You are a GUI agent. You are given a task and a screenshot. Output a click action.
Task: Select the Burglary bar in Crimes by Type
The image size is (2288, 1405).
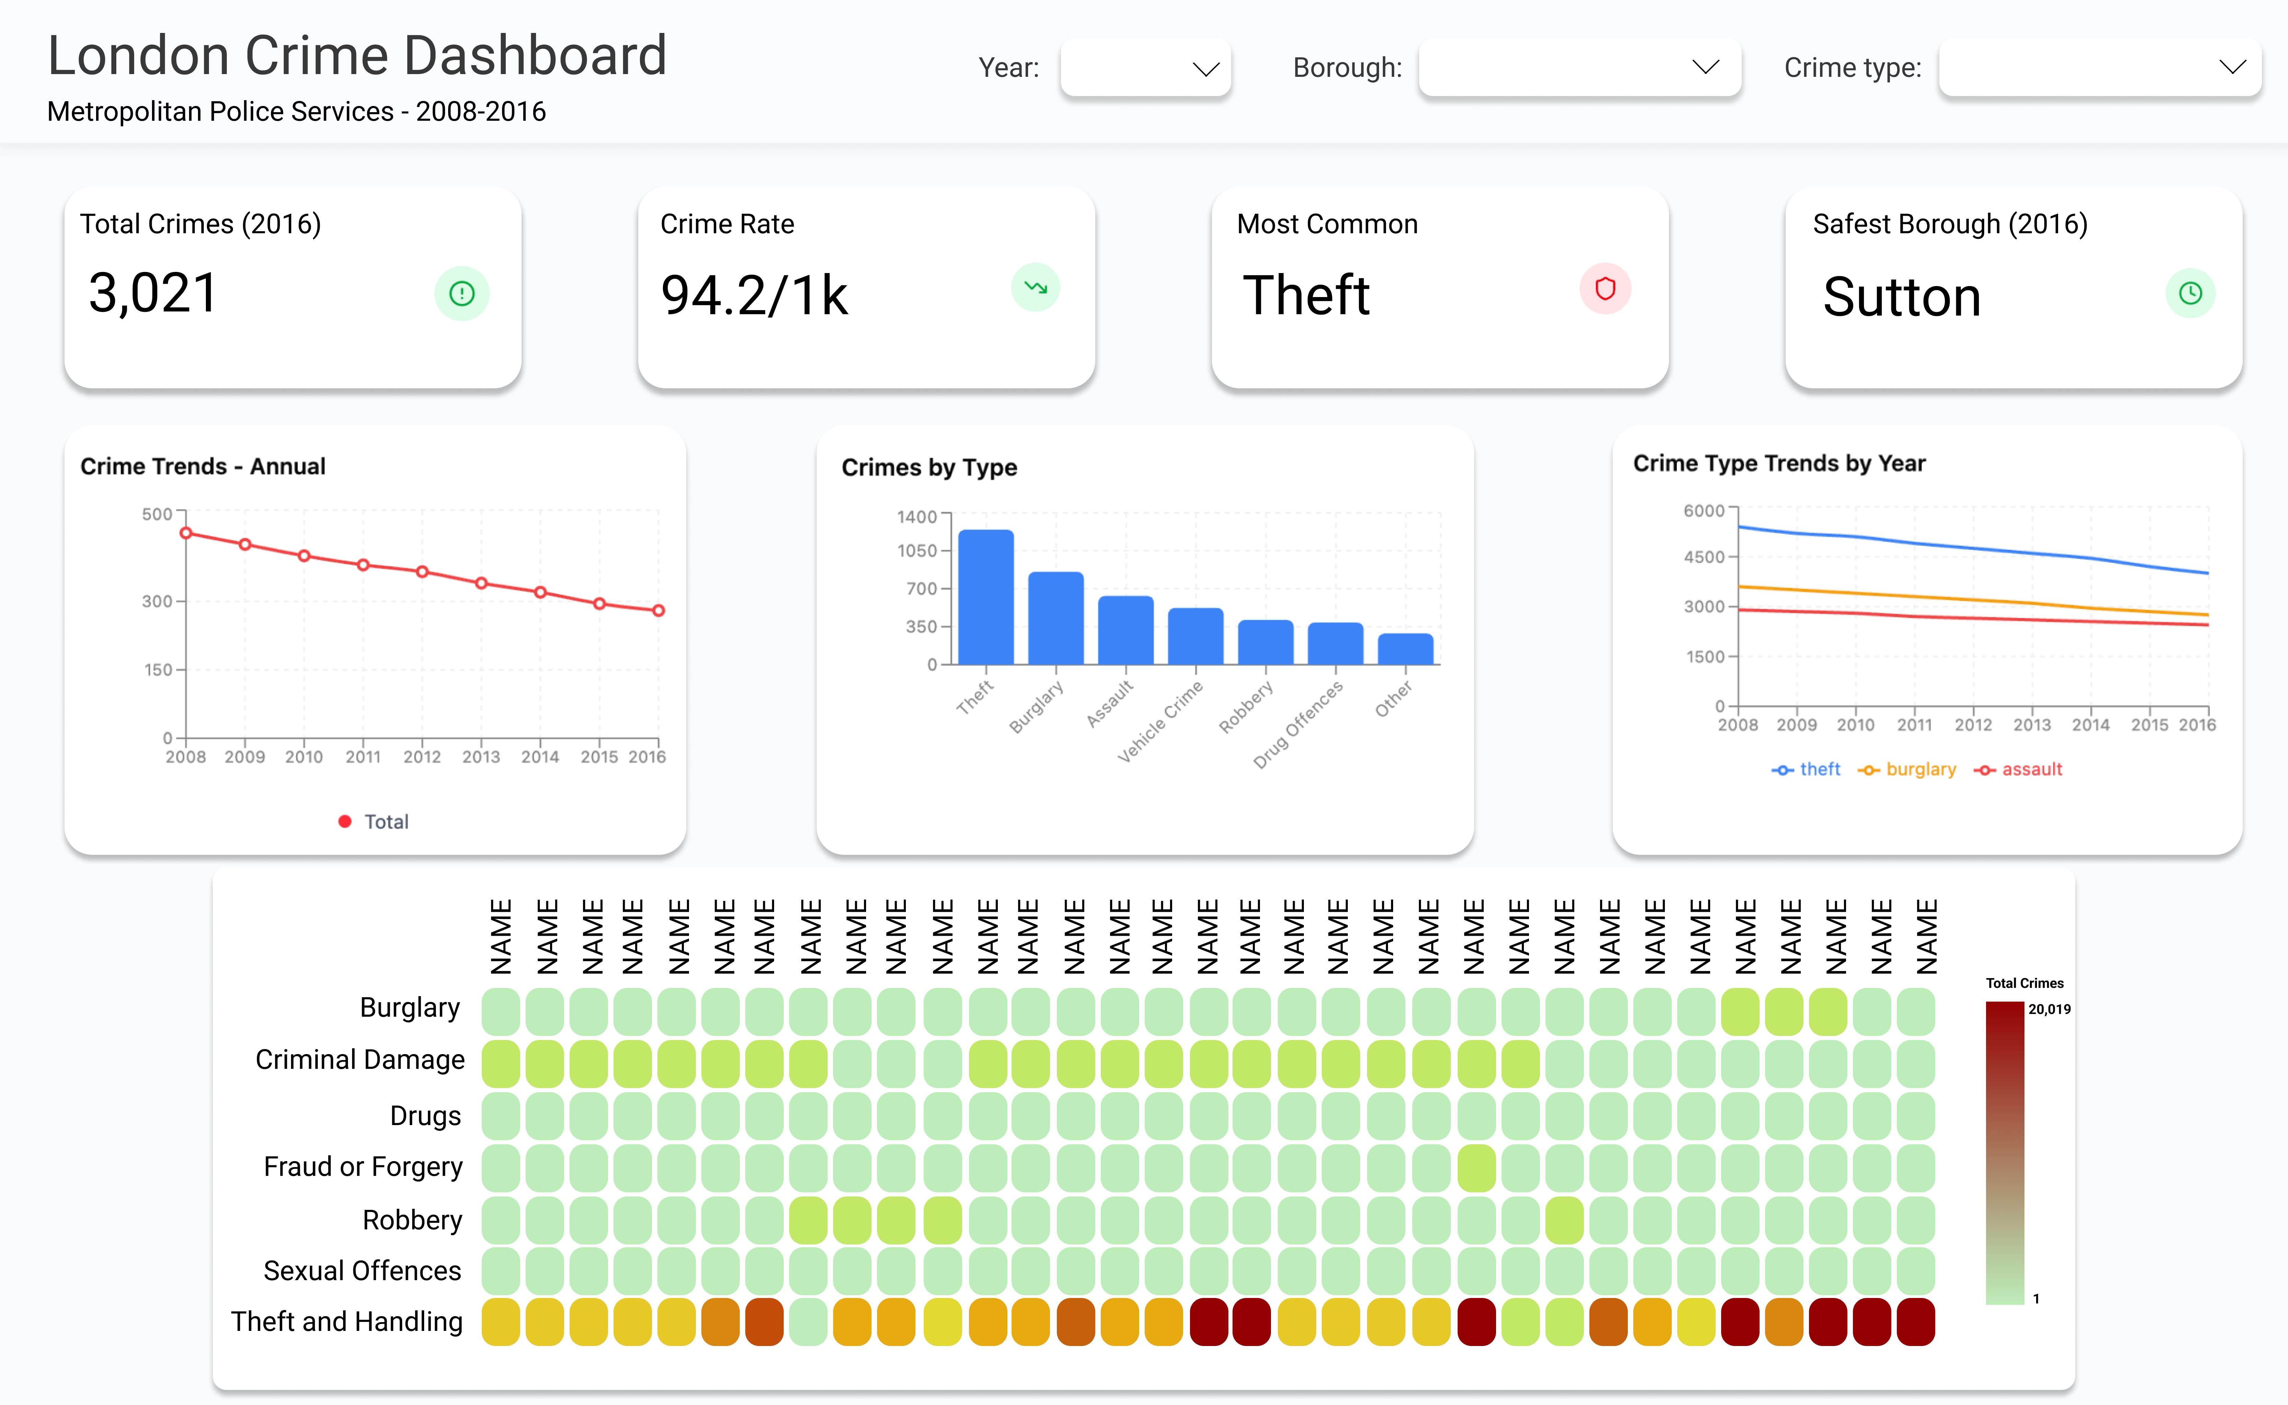(1056, 618)
